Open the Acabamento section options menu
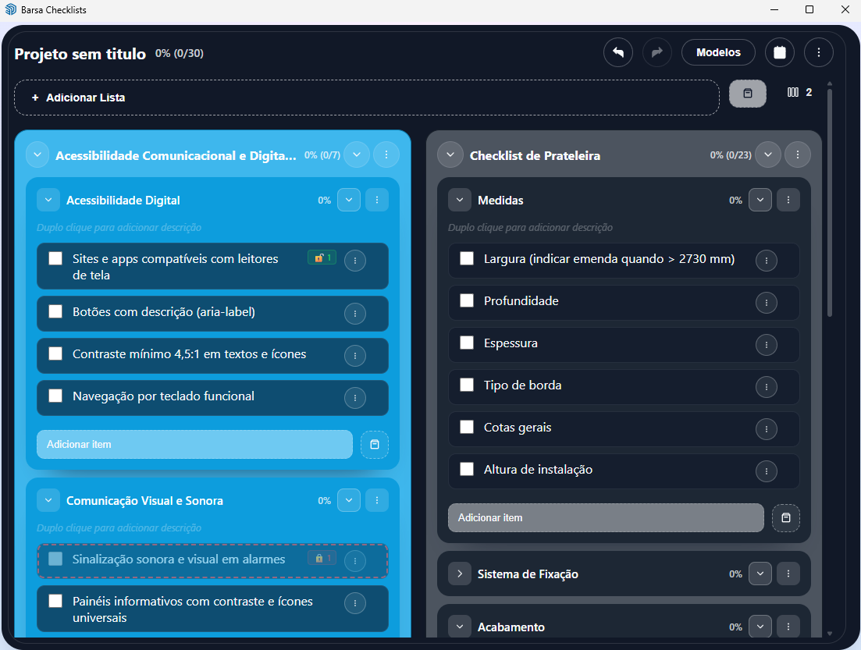861x650 pixels. [x=788, y=627]
